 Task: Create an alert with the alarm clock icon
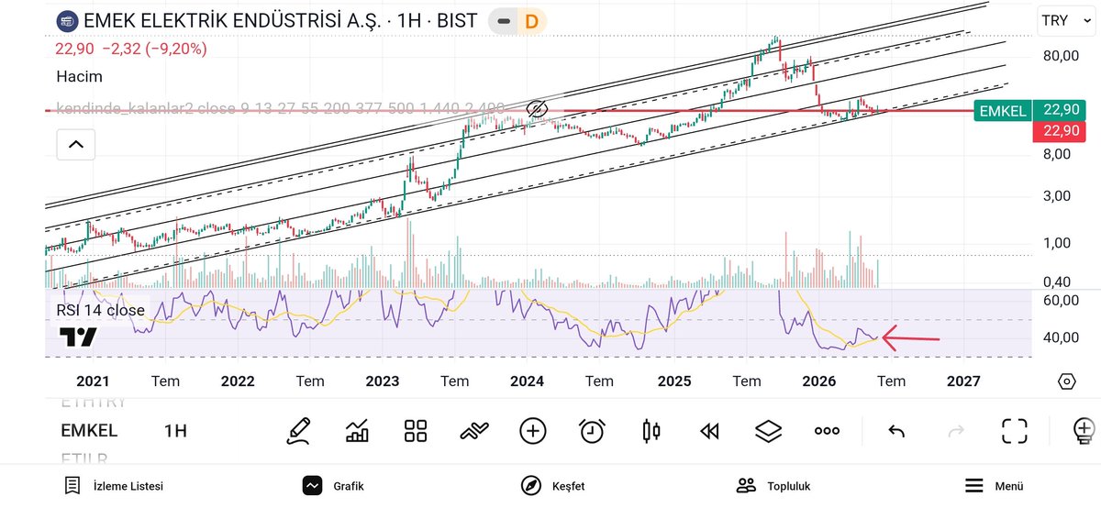click(592, 430)
